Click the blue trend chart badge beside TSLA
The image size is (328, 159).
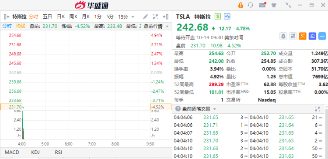(x=227, y=17)
